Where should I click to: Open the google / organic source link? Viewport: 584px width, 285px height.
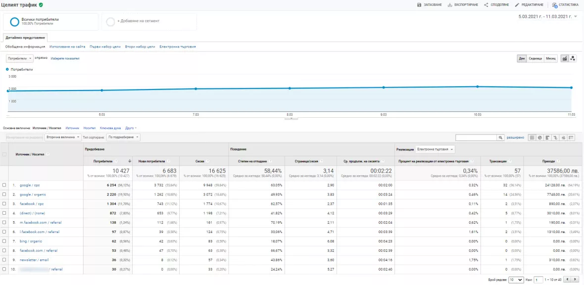click(x=33, y=194)
